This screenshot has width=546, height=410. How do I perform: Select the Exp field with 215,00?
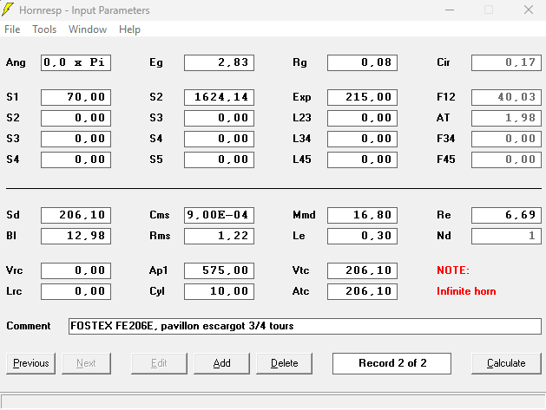362,97
